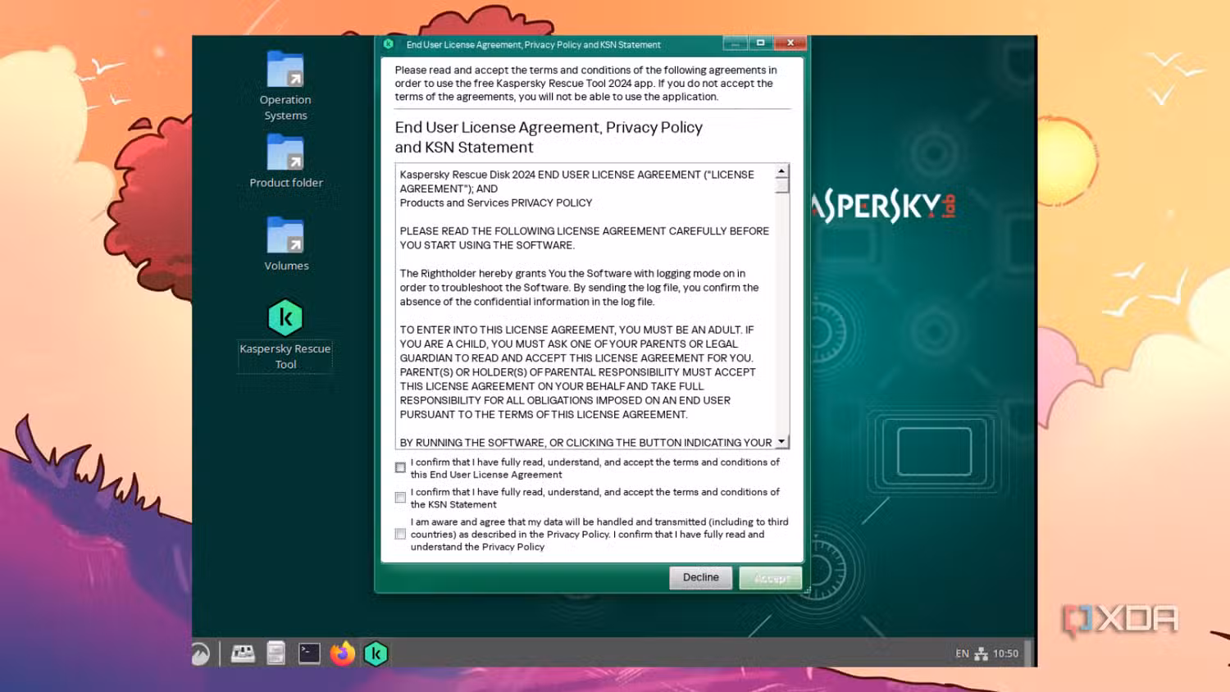
Task: Open the applications start menu in taskbar
Action: pyautogui.click(x=201, y=653)
